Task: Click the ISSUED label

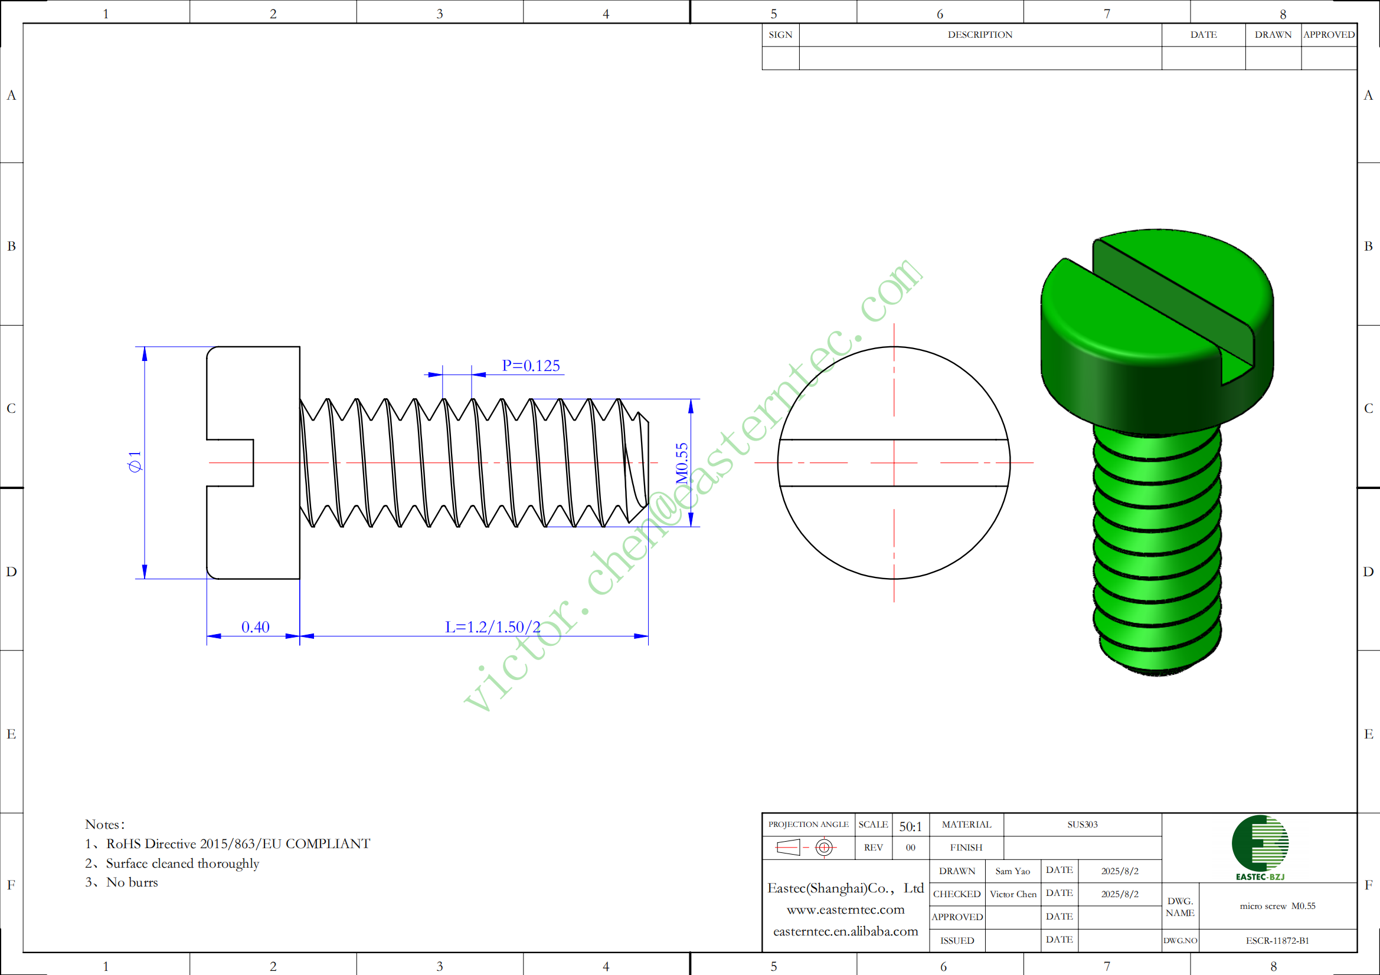Action: 957,940
